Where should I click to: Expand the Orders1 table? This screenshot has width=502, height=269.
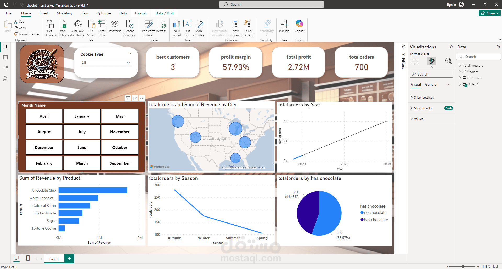[x=460, y=84]
